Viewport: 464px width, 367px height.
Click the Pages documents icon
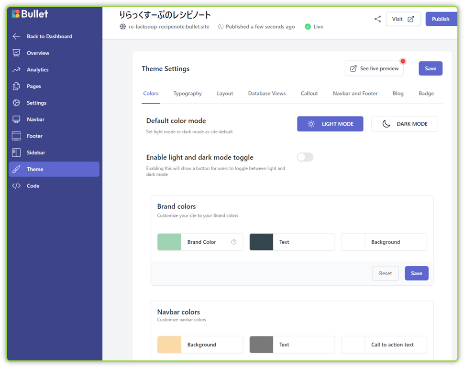coord(16,86)
